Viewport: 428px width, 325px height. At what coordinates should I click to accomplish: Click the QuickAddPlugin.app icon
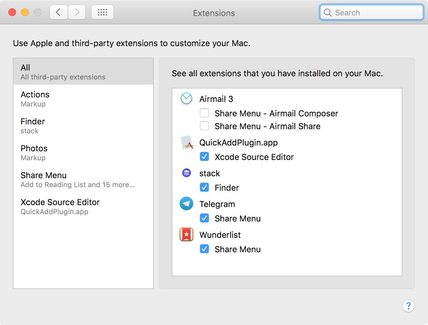187,143
